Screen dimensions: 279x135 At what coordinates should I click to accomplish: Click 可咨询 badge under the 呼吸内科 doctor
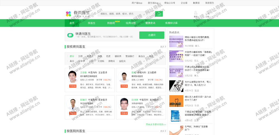(x=124, y=86)
